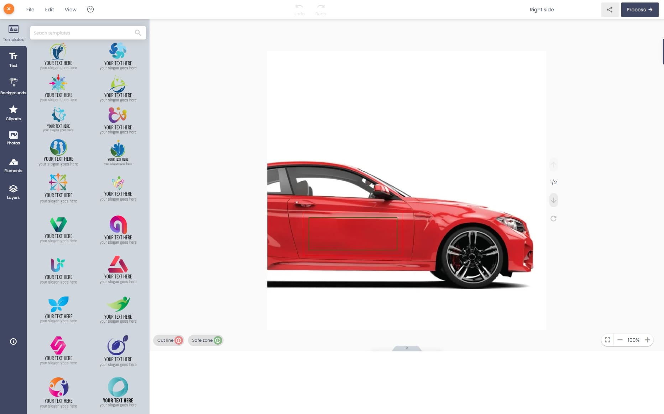664x414 pixels.
Task: Open the Elements panel
Action: 13,165
